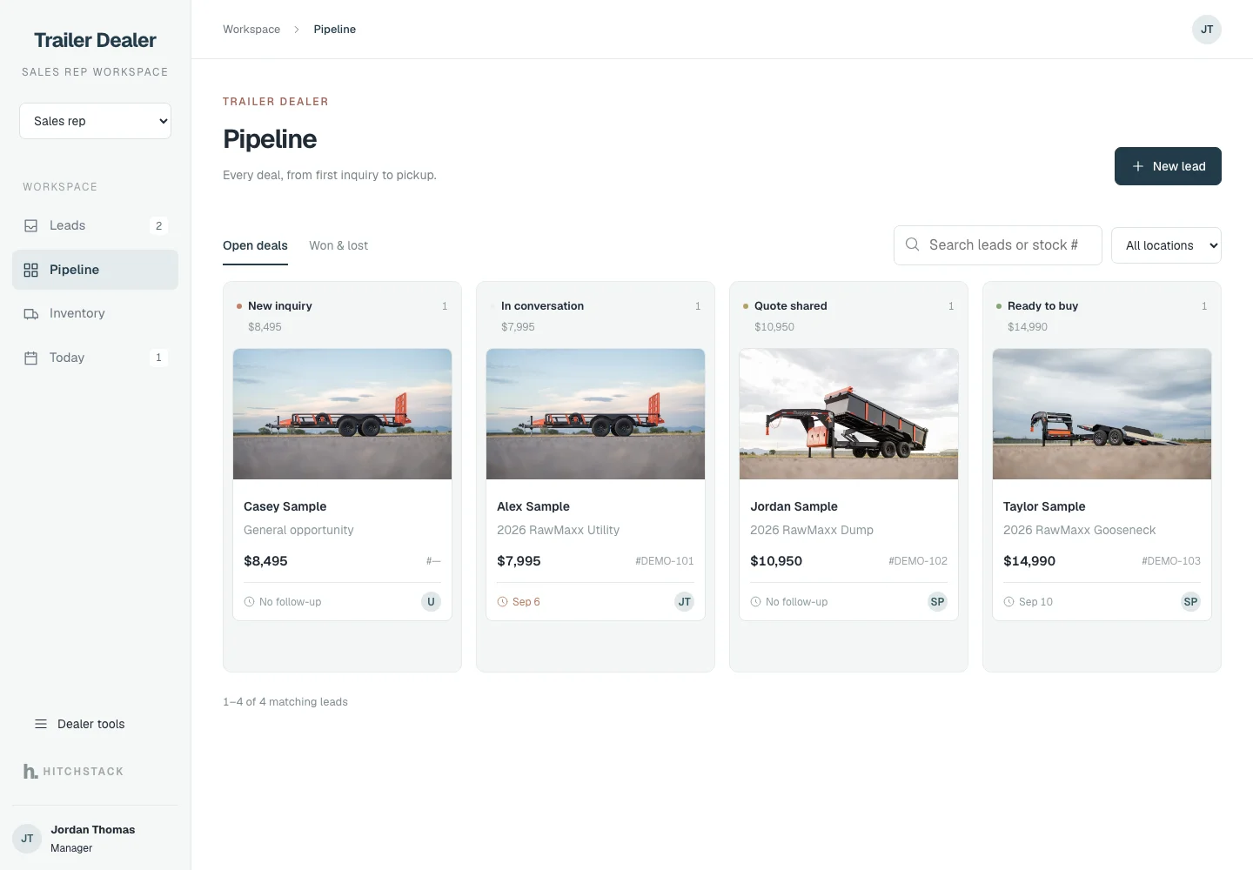Viewport: 1253px width, 870px height.
Task: Click the Casey Sample lead name
Action: tap(285, 506)
